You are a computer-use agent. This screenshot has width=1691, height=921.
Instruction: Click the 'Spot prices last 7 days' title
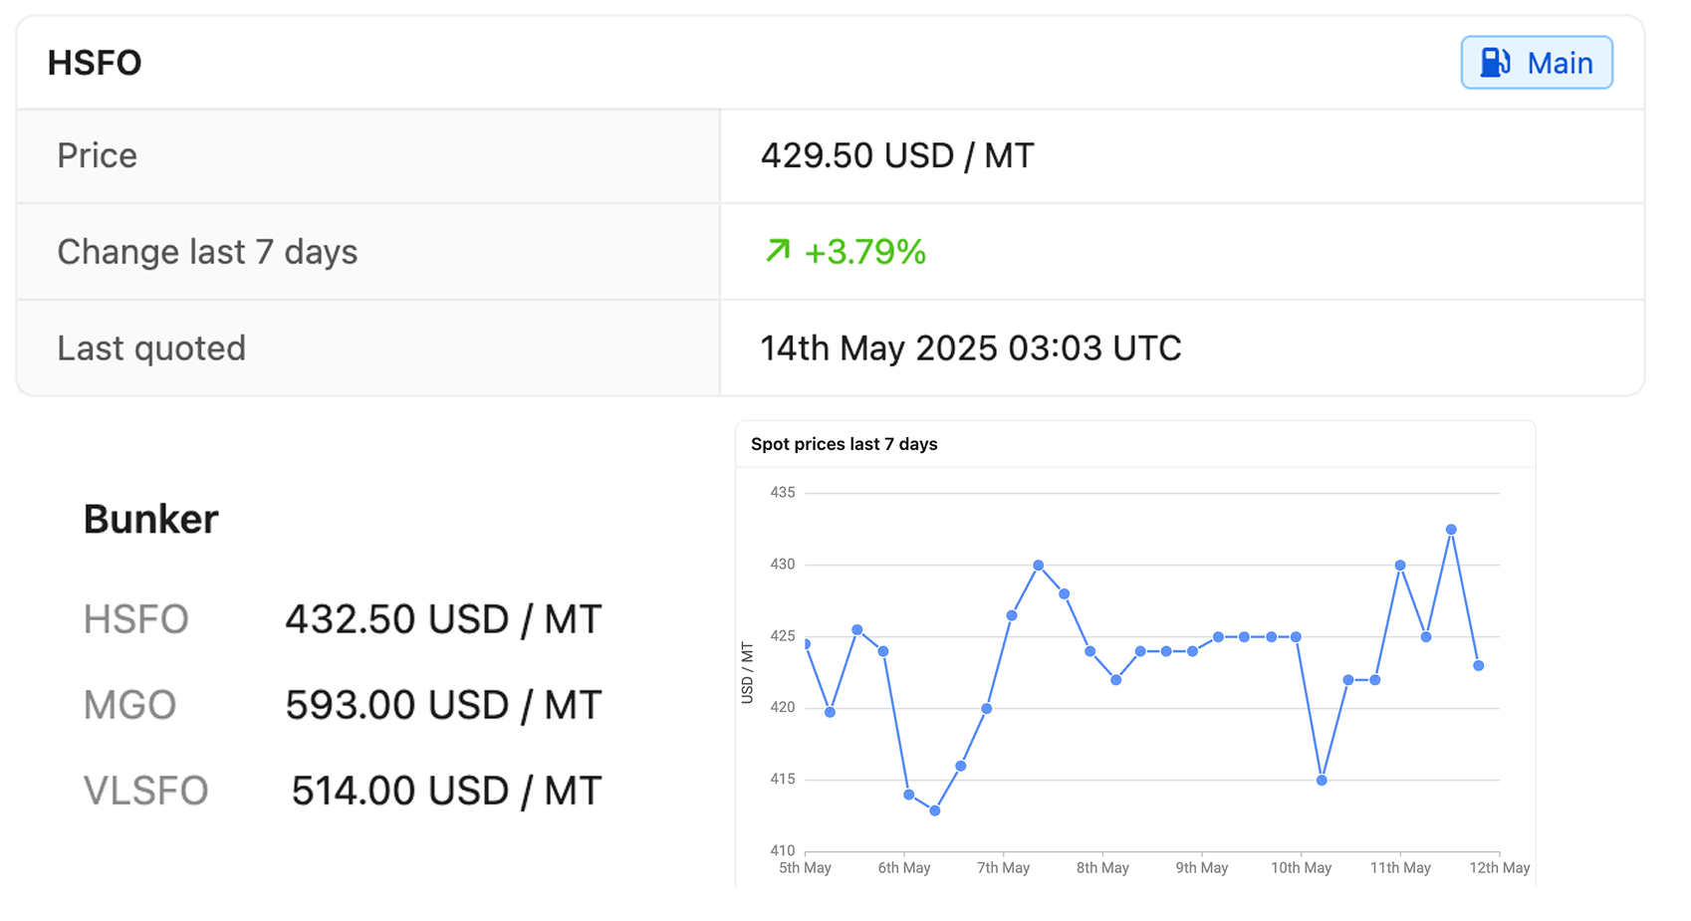click(x=844, y=444)
